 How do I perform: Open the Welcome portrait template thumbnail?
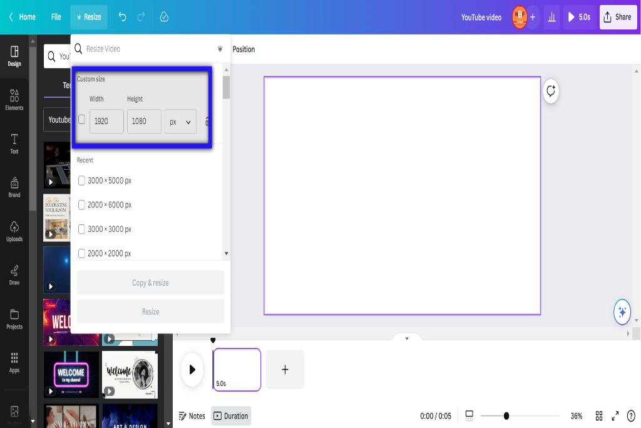point(130,374)
